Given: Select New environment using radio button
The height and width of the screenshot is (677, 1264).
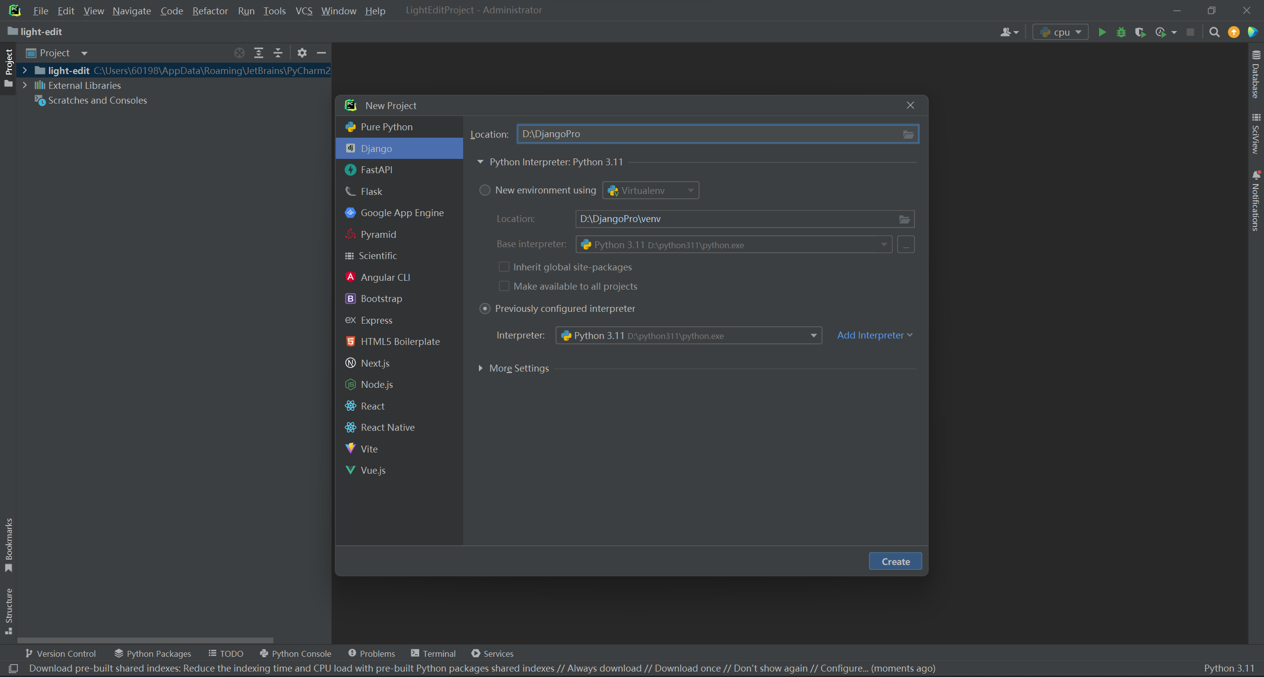Looking at the screenshot, I should [484, 189].
